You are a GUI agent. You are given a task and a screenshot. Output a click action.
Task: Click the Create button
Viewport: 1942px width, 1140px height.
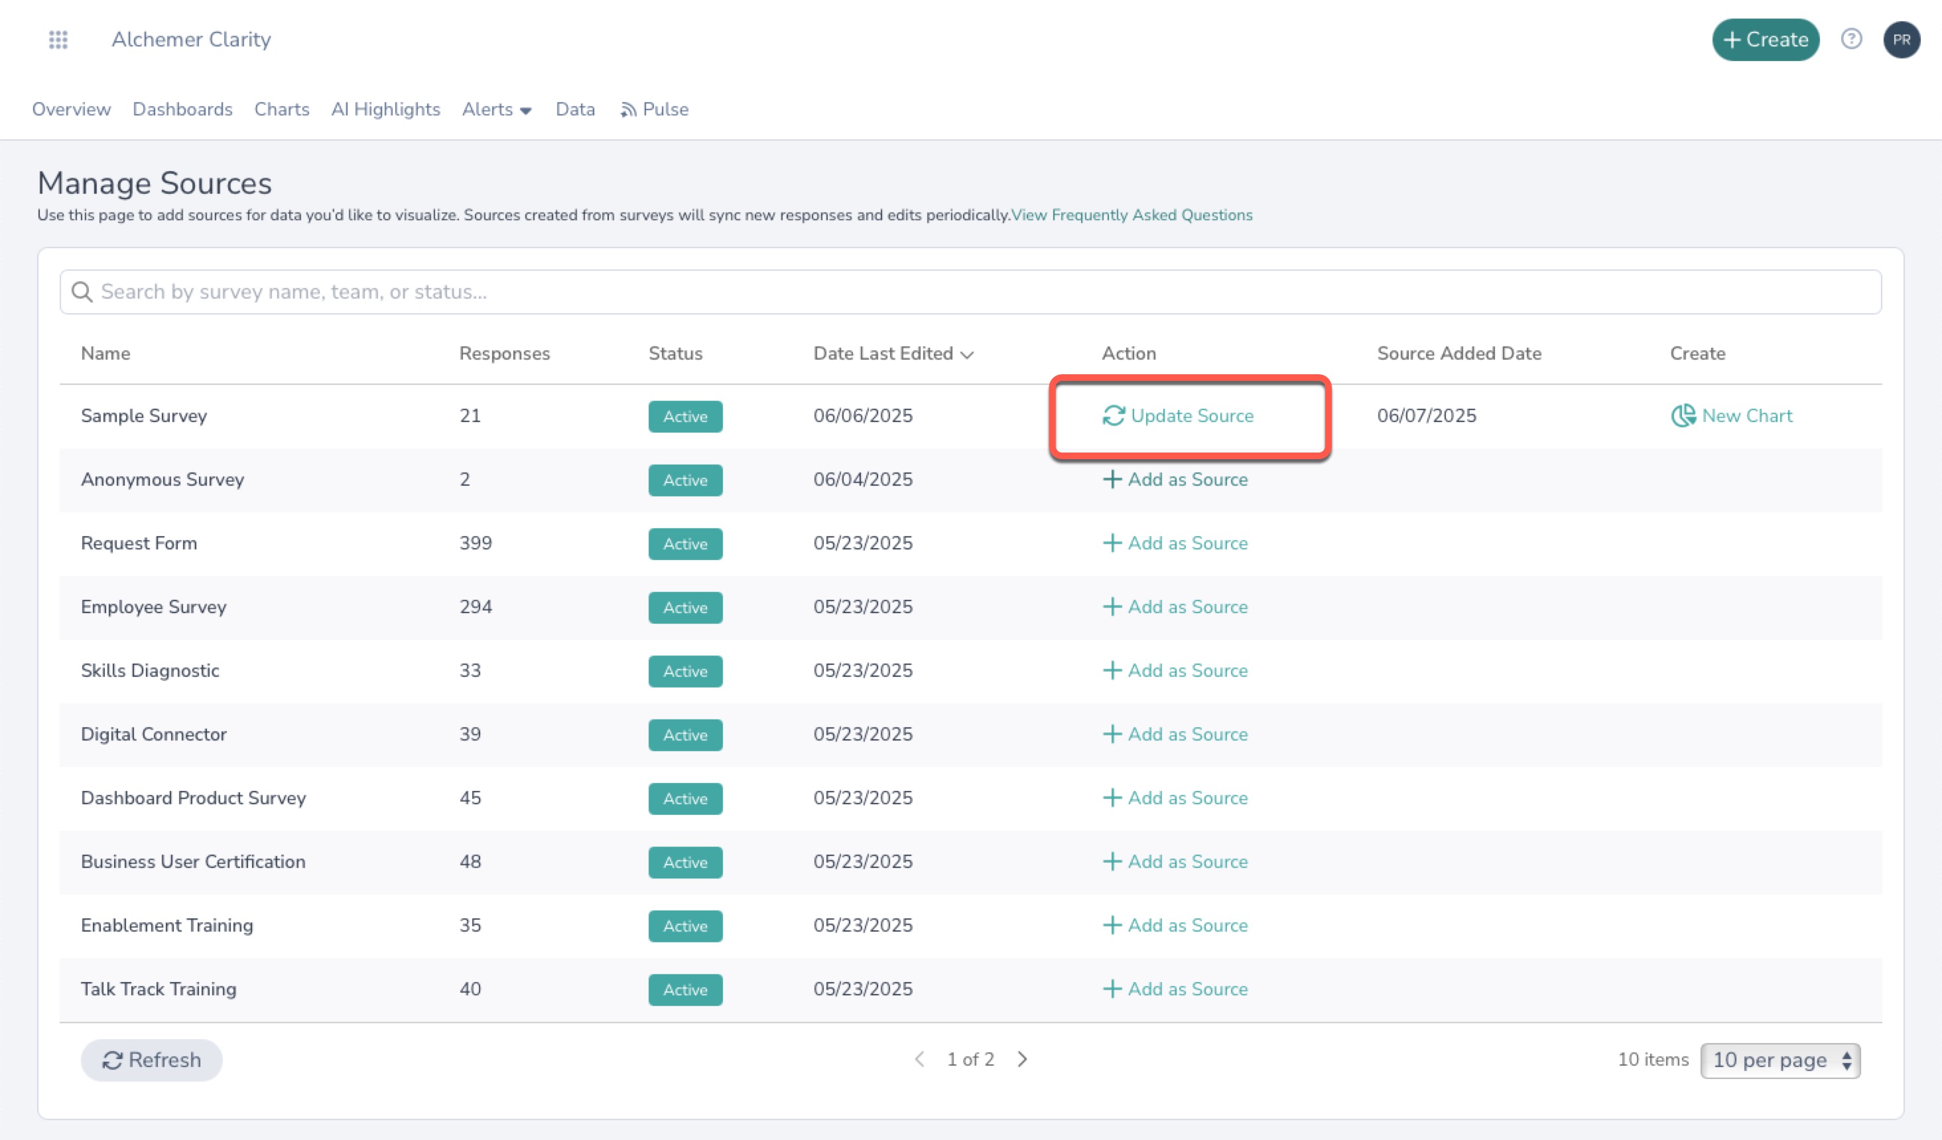pos(1765,40)
